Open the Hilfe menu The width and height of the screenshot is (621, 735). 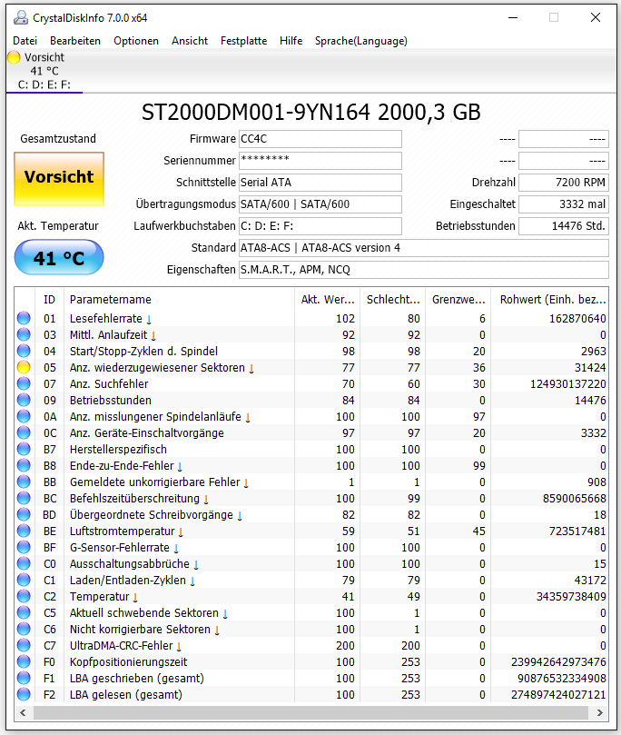(x=291, y=41)
